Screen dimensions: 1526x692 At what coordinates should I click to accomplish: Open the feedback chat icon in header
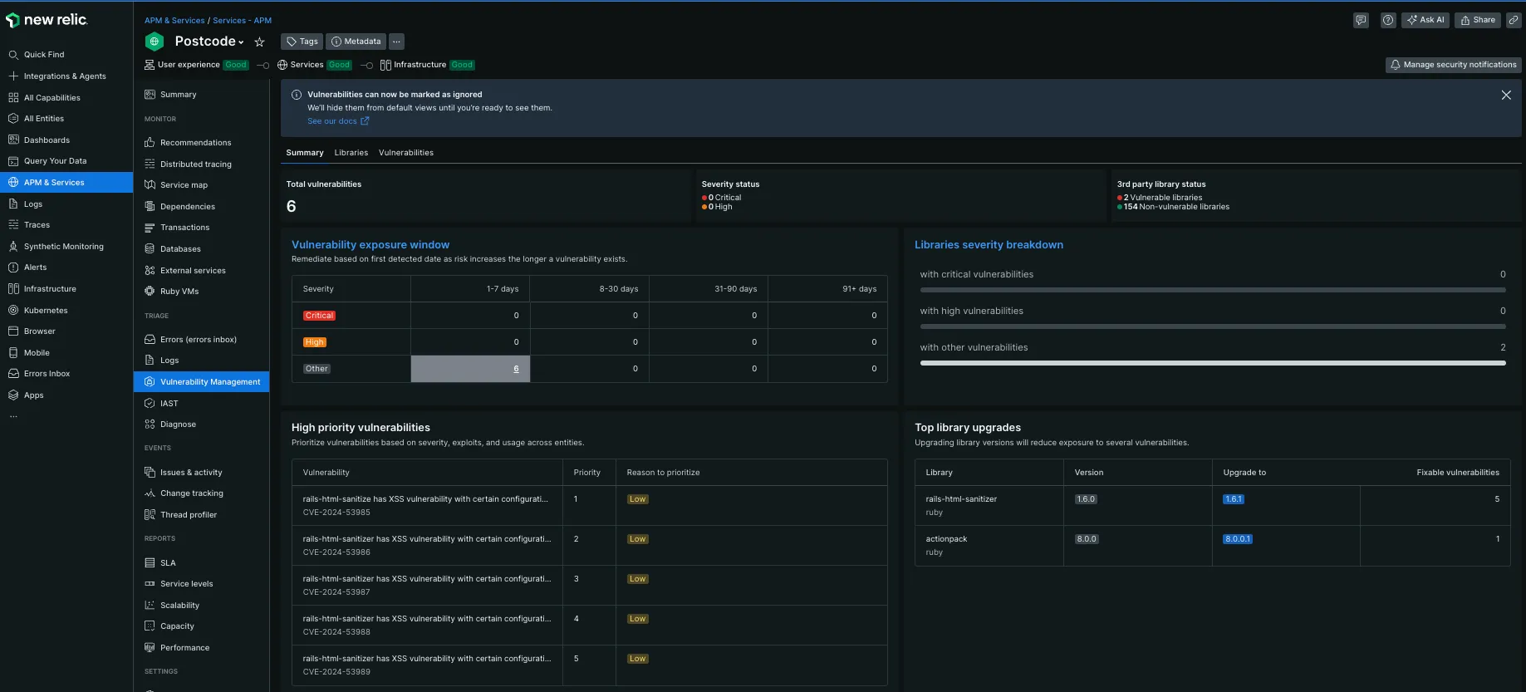(1361, 20)
